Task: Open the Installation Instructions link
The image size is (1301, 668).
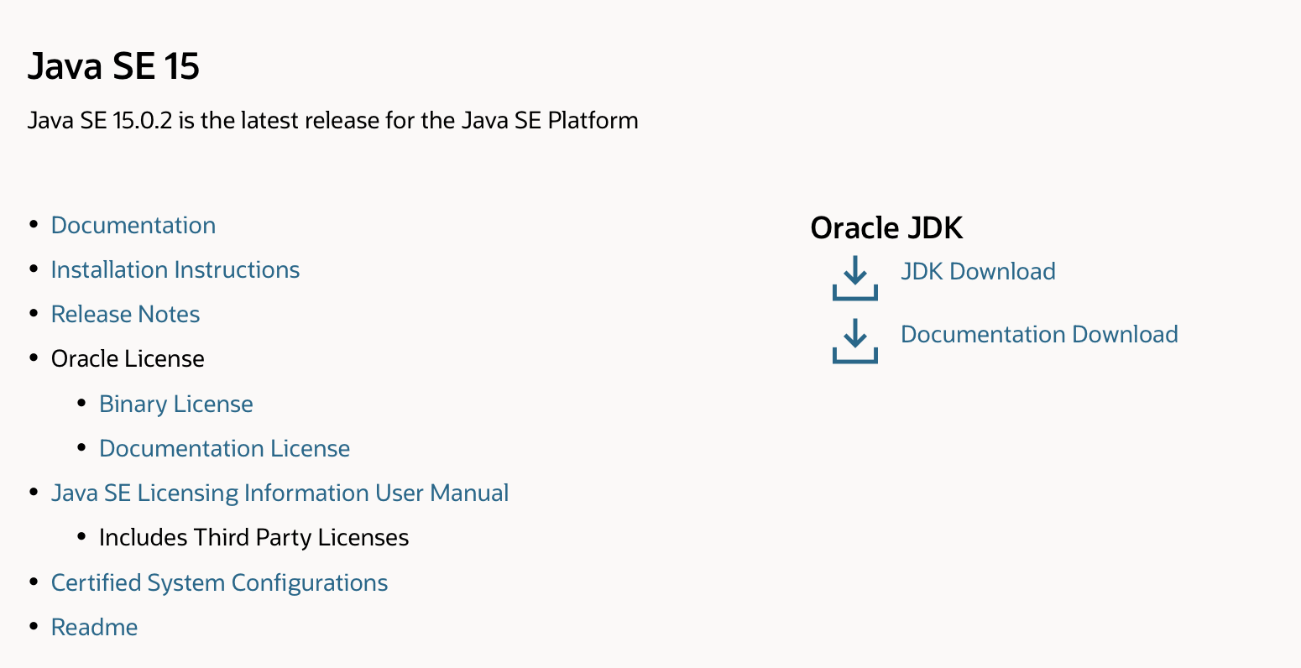Action: tap(175, 269)
